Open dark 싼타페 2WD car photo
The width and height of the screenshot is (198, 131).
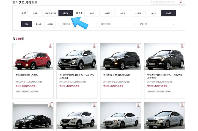click(x=165, y=57)
